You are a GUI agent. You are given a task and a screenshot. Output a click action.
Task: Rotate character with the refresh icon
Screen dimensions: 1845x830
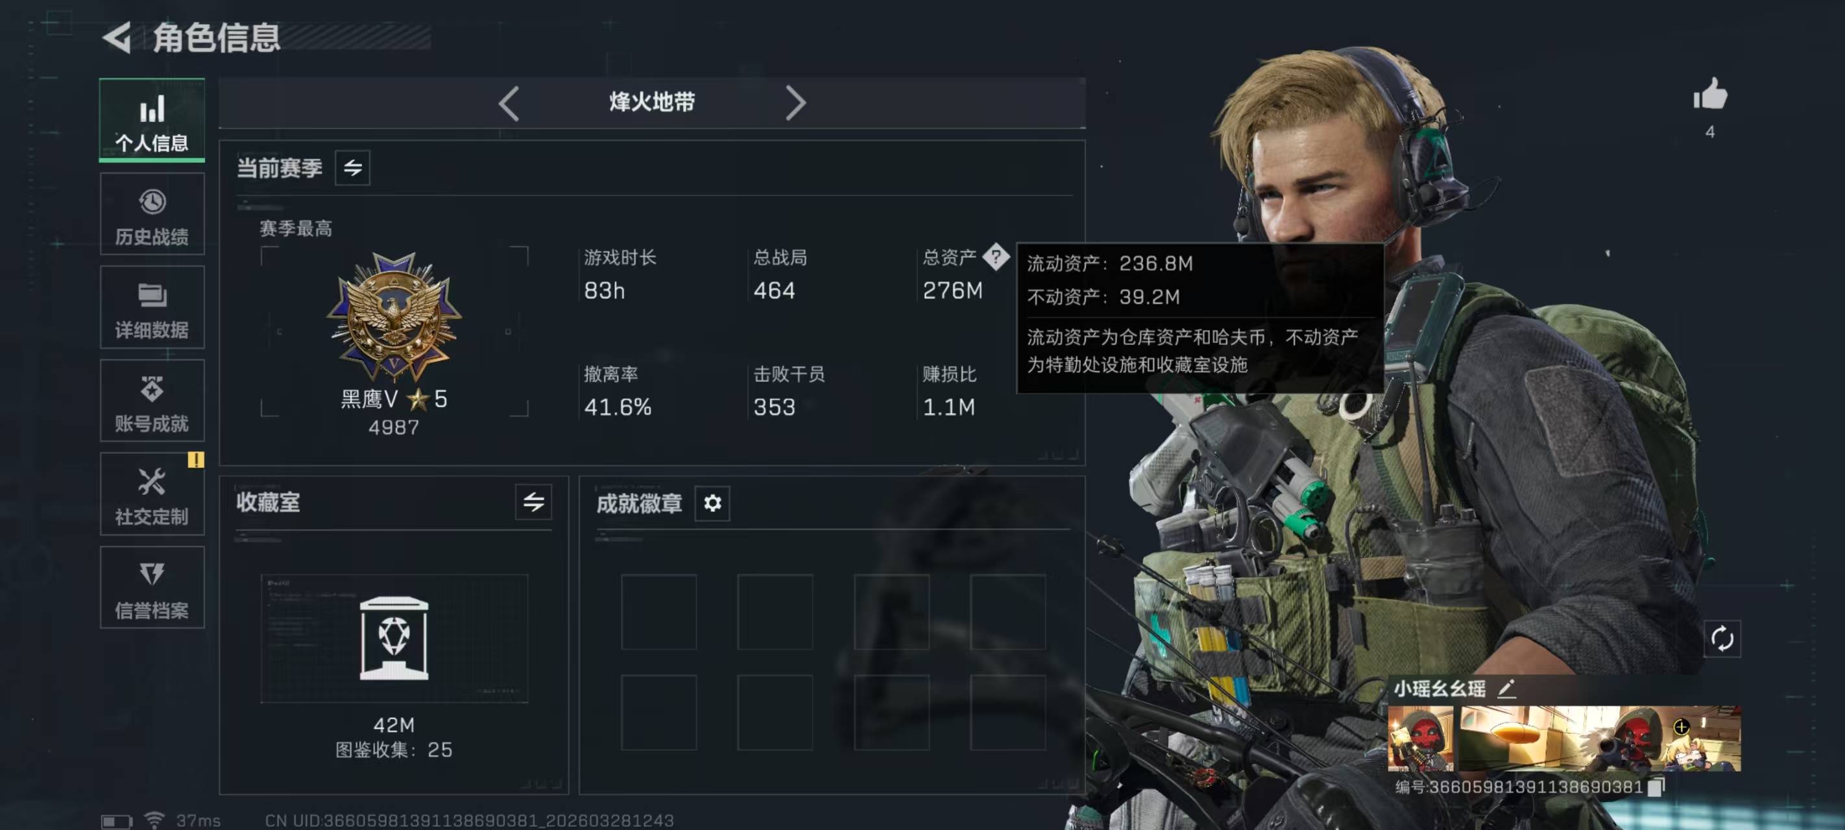point(1722,638)
